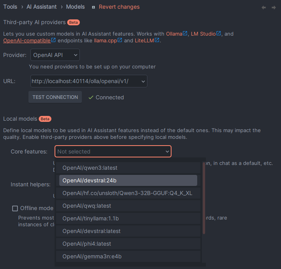281x269 pixels.
Task: Click the Core features label
Action: pyautogui.click(x=29, y=152)
